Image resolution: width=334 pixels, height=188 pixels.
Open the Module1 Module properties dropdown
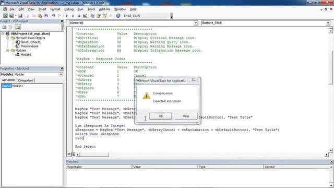[x=61, y=74]
